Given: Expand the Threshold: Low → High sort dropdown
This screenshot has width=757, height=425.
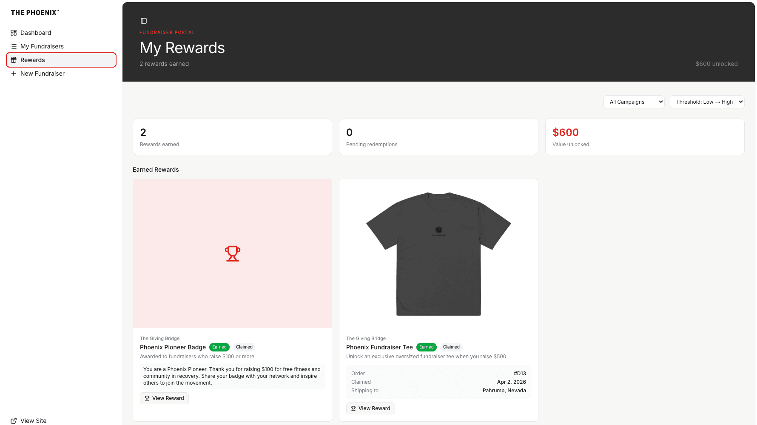Looking at the screenshot, I should (707, 102).
